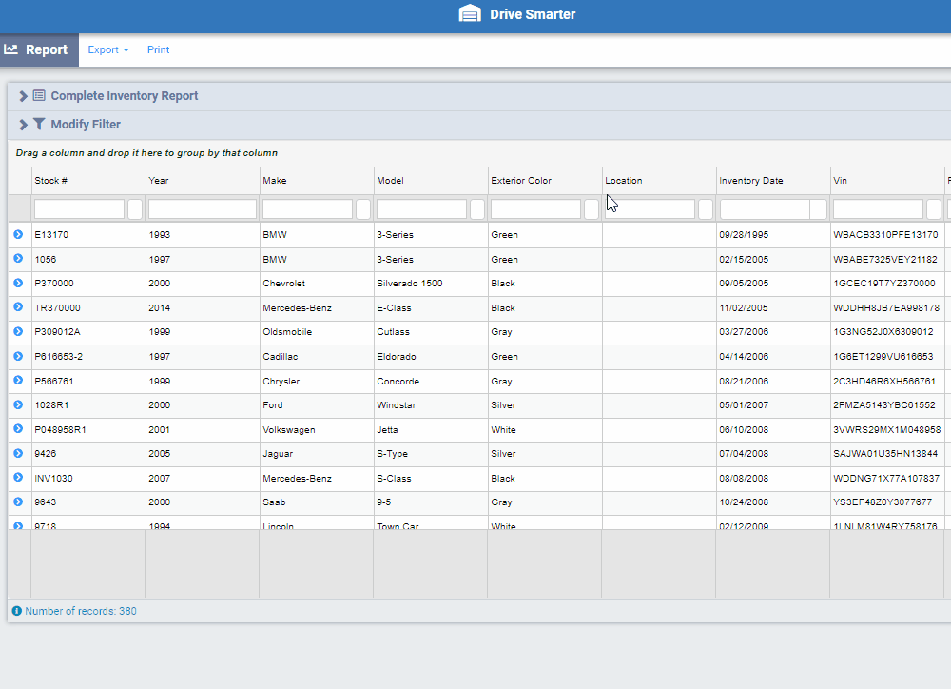Open details arrow for the INV1030 row

point(16,478)
